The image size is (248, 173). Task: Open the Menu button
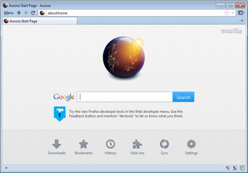pyautogui.click(x=9, y=13)
